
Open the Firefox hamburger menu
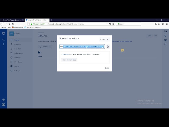(x=167, y=24)
